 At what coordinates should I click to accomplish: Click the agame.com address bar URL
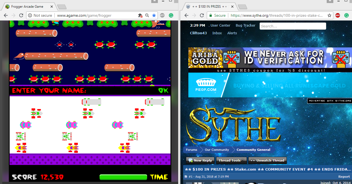[x=84, y=16]
